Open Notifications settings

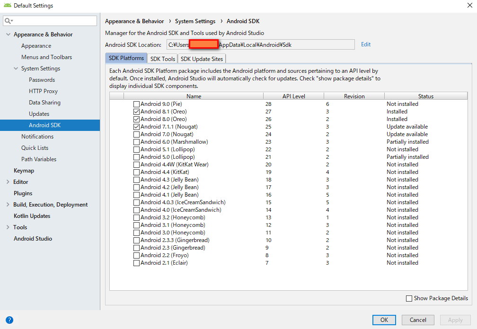(x=37, y=137)
